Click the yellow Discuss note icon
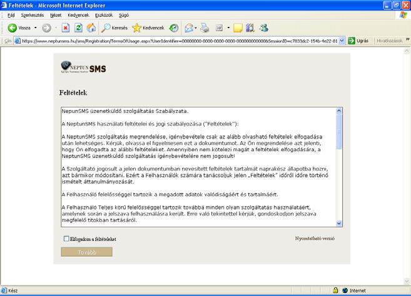 pyautogui.click(x=238, y=28)
